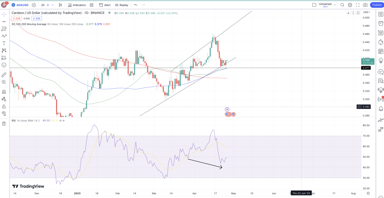Undo the last chart action
Viewport: 384px width, 198px height.
click(x=136, y=5)
